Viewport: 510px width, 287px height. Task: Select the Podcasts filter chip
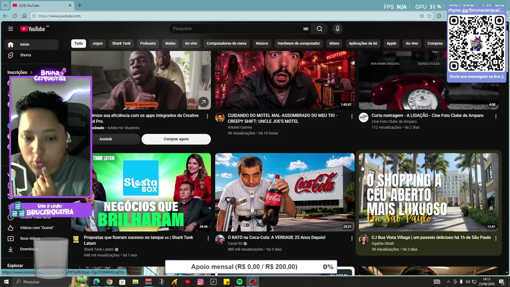[x=148, y=43]
